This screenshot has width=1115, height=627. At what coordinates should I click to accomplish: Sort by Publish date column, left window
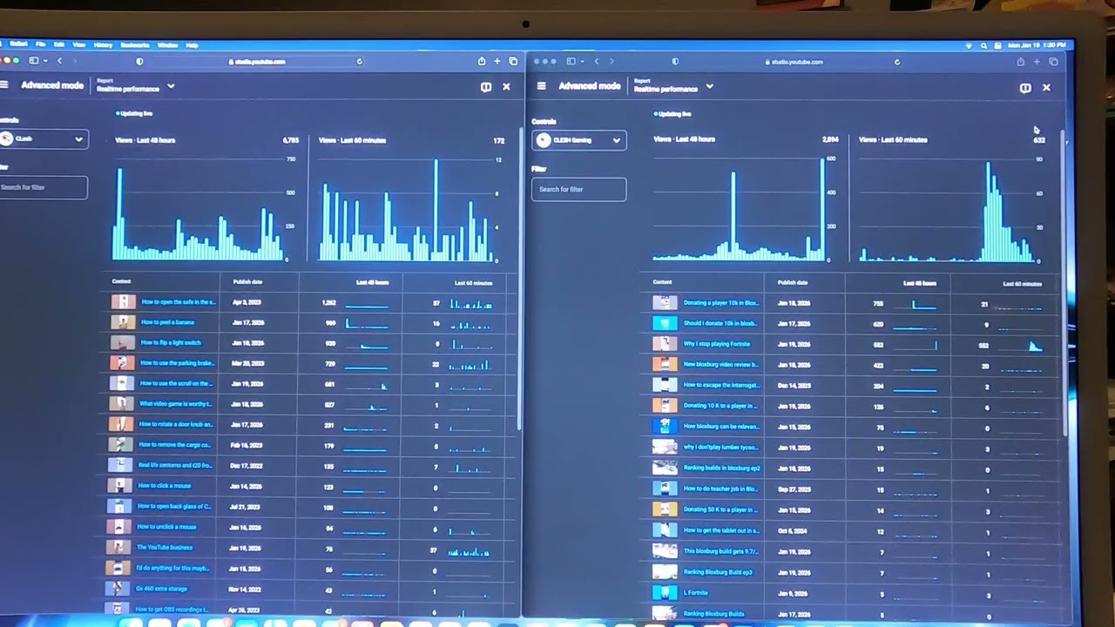click(247, 282)
